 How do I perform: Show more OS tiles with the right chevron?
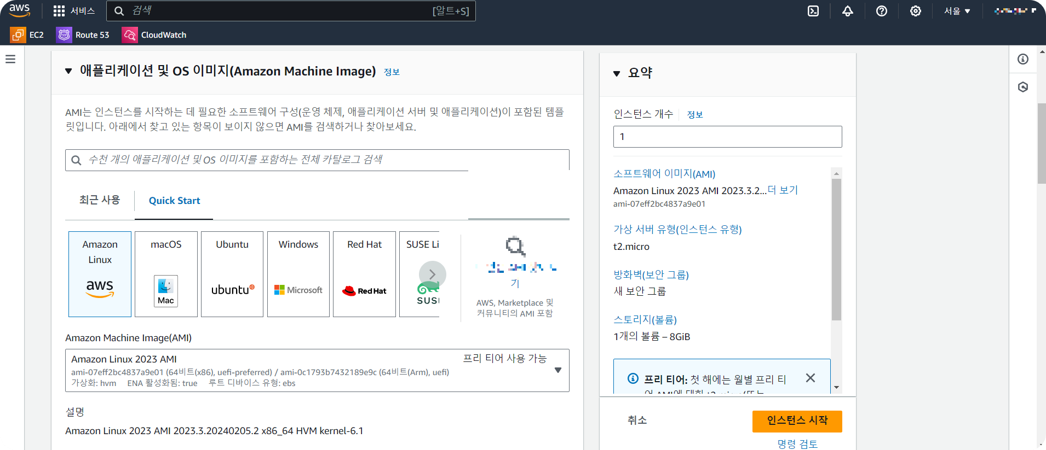tap(432, 274)
